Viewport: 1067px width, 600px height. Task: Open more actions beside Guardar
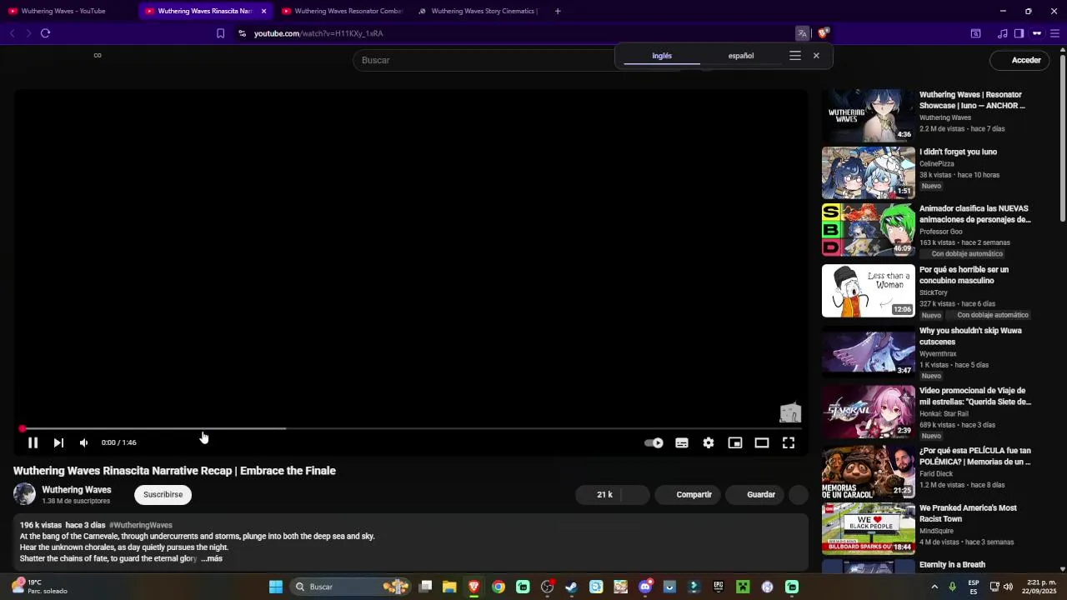click(x=799, y=494)
